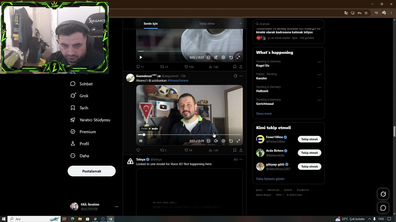Seek on the 0:37 video progress bar
The height and width of the screenshot is (222, 396).
point(189,51)
